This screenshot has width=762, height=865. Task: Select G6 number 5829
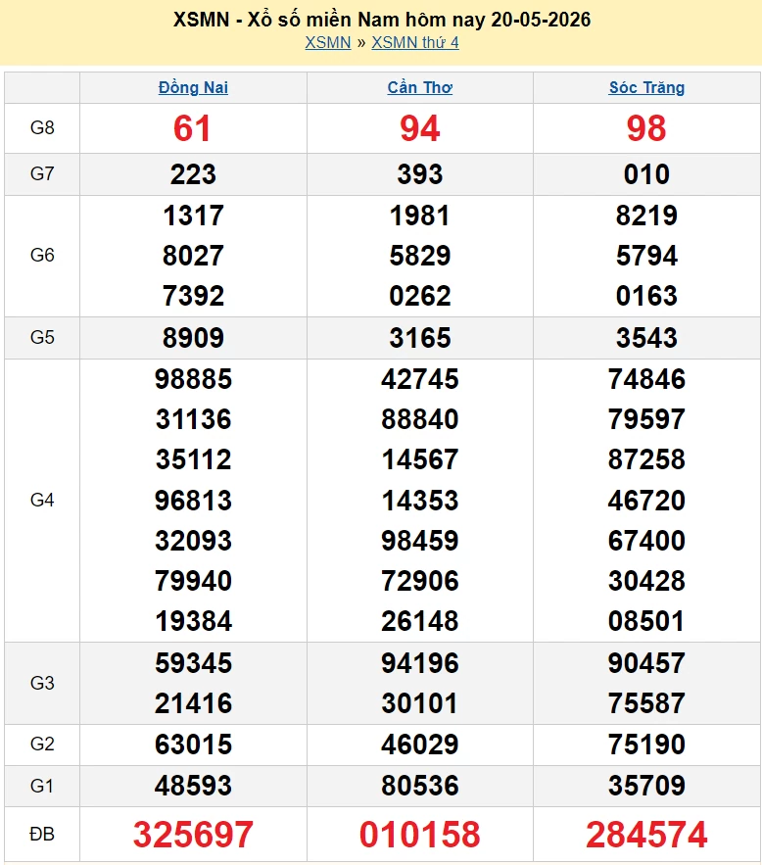pyautogui.click(x=420, y=256)
